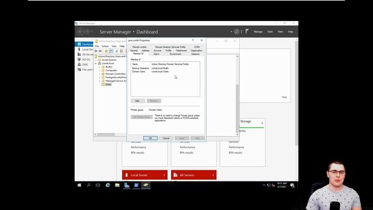Switch to the COM+ tab

(x=197, y=47)
